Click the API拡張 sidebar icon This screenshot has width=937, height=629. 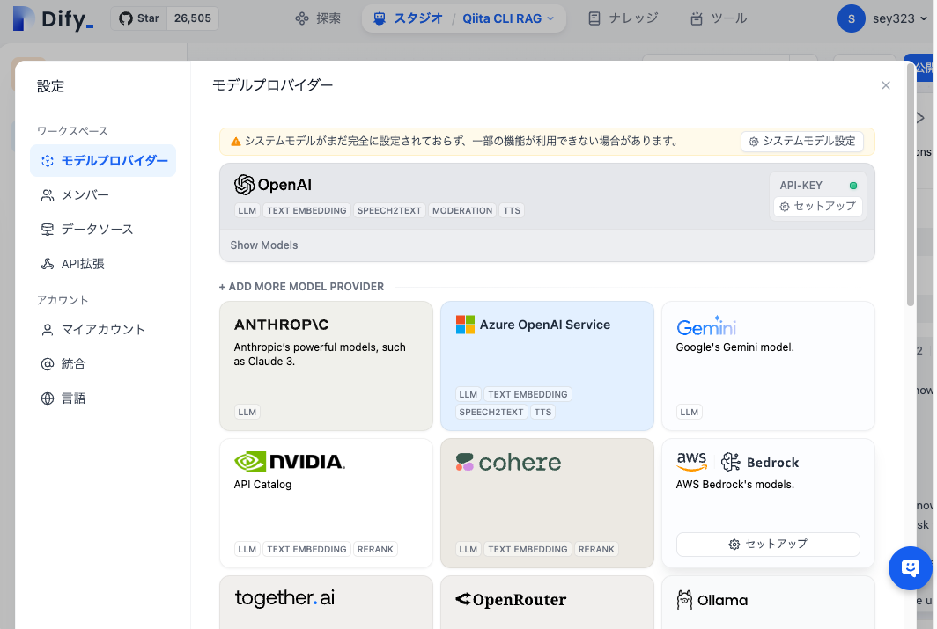(48, 262)
